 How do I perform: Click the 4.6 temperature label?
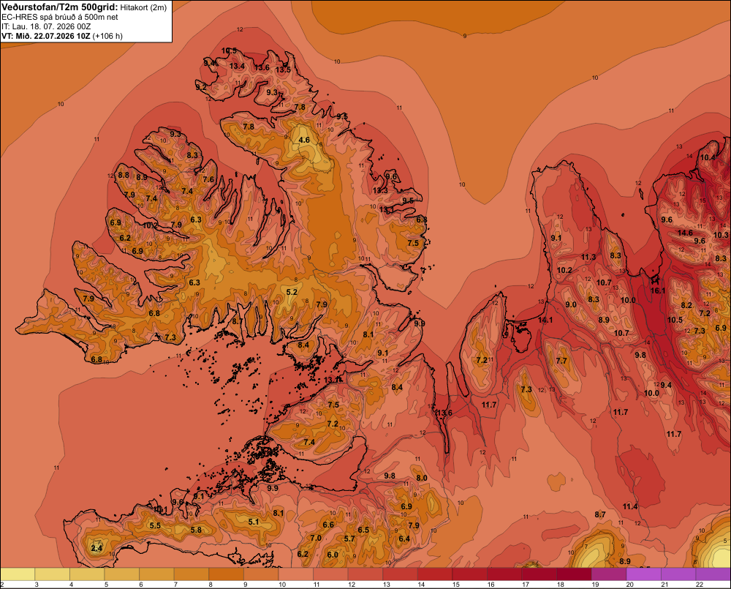tap(304, 140)
